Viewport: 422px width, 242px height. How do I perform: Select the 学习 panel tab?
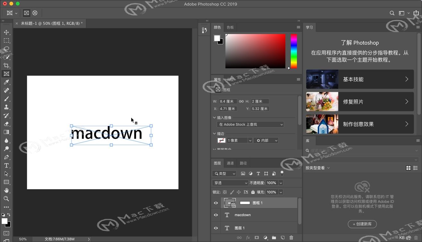(309, 27)
